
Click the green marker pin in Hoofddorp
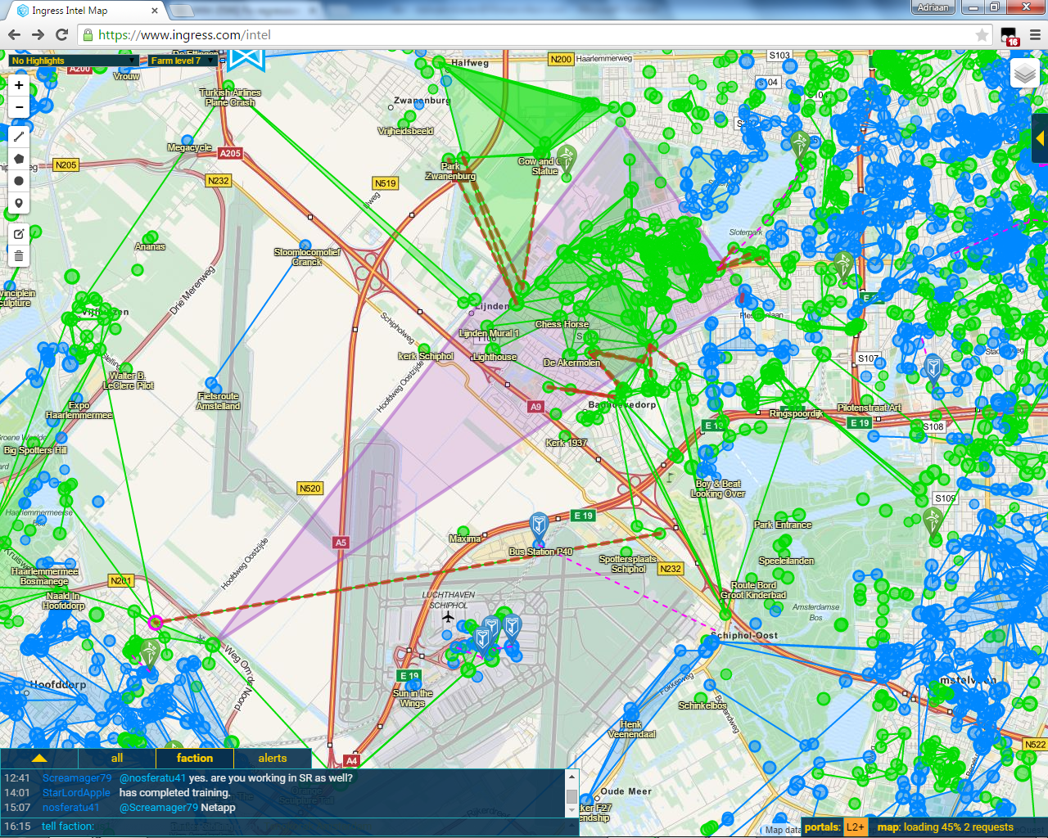149,653
